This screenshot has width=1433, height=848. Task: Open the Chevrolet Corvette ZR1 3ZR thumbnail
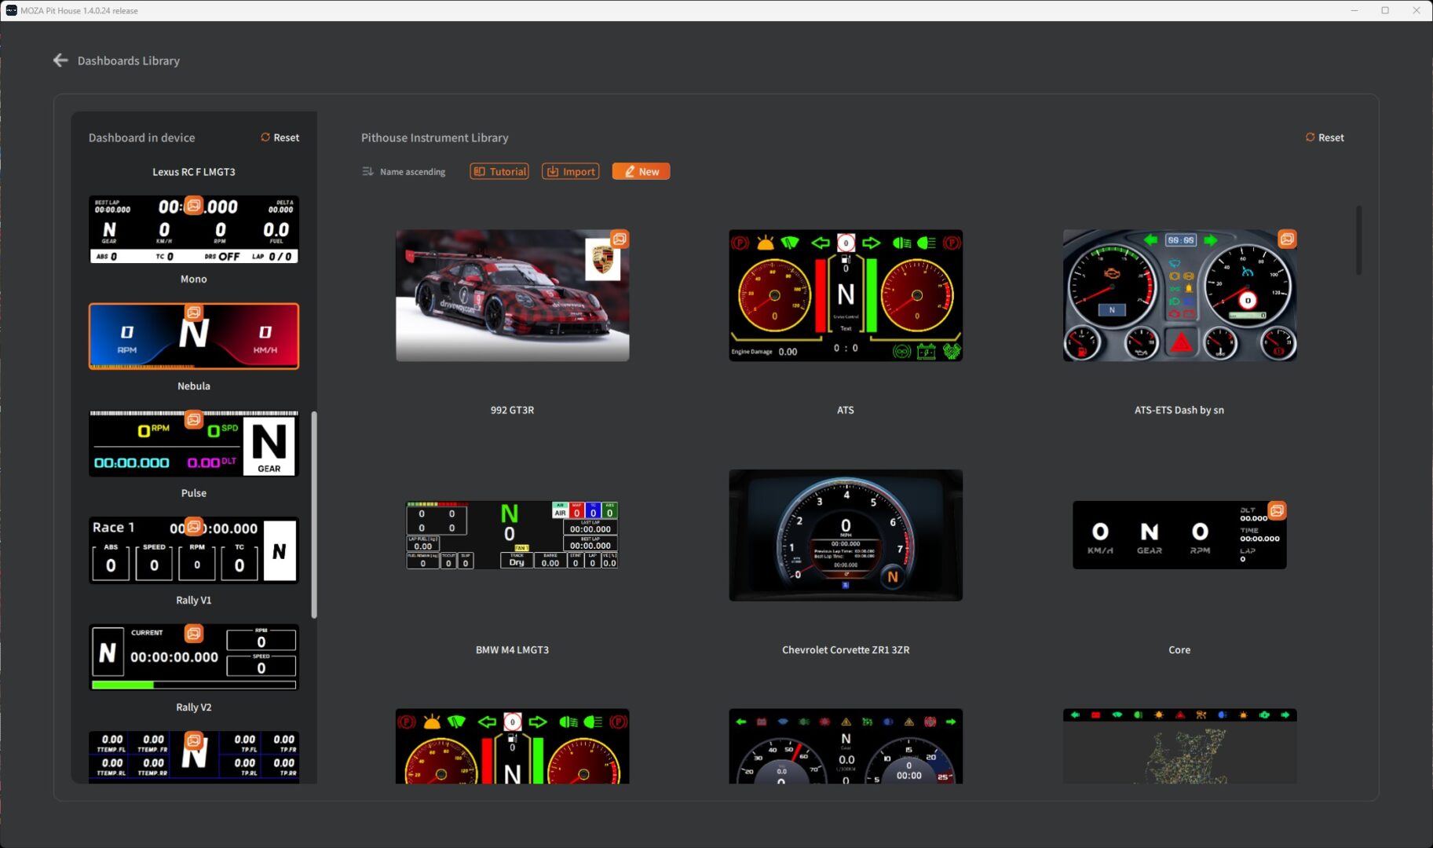tap(846, 535)
